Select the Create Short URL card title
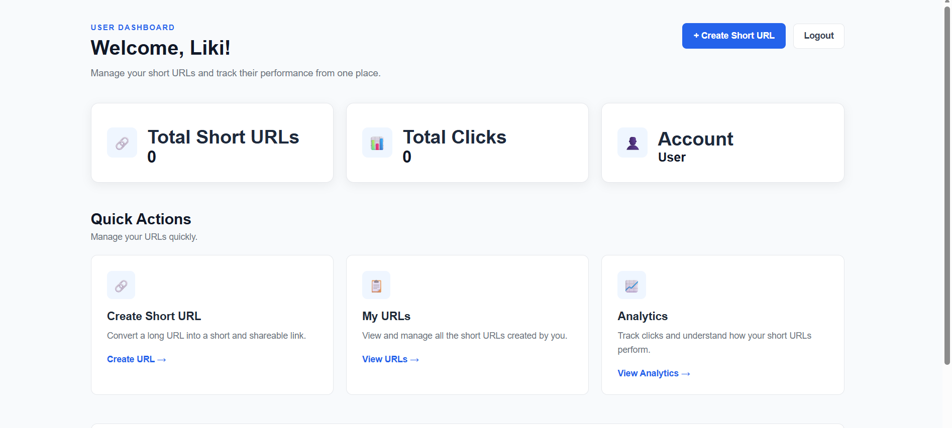 [x=154, y=316]
